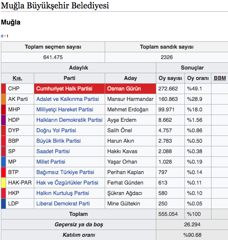
Task: Select candidate name Ayşe Erdem
Action: pyautogui.click(x=122, y=120)
